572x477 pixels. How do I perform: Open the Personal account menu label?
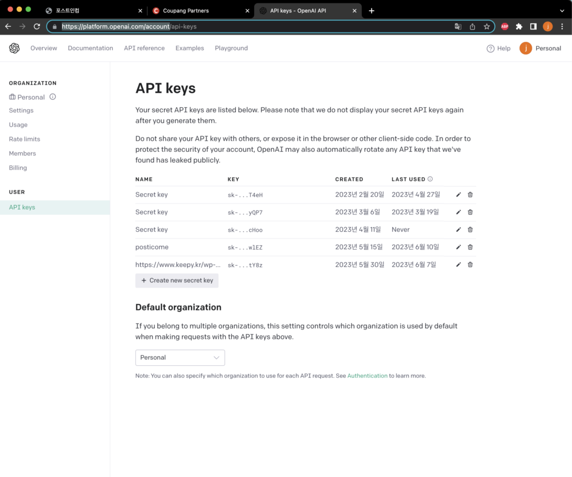pyautogui.click(x=549, y=49)
